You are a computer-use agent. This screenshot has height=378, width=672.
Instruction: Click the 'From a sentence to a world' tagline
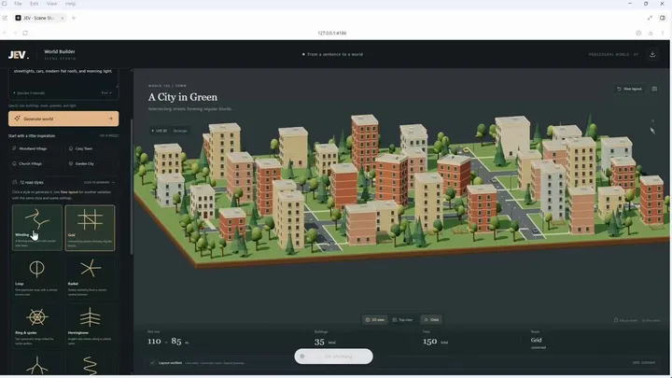click(335, 54)
